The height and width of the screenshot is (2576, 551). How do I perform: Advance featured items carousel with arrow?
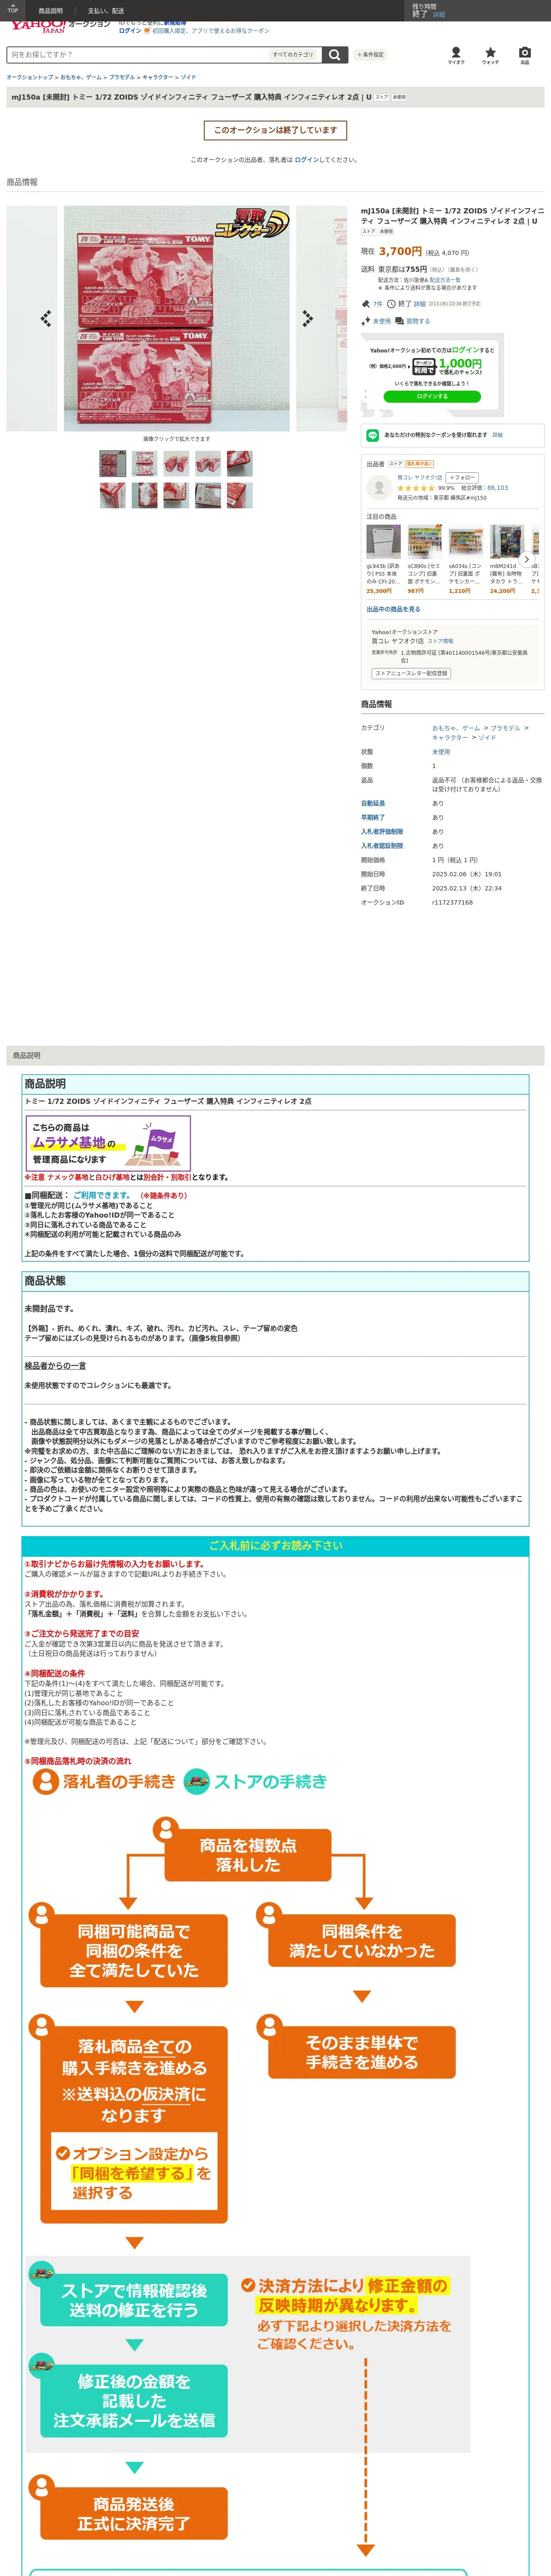point(527,560)
